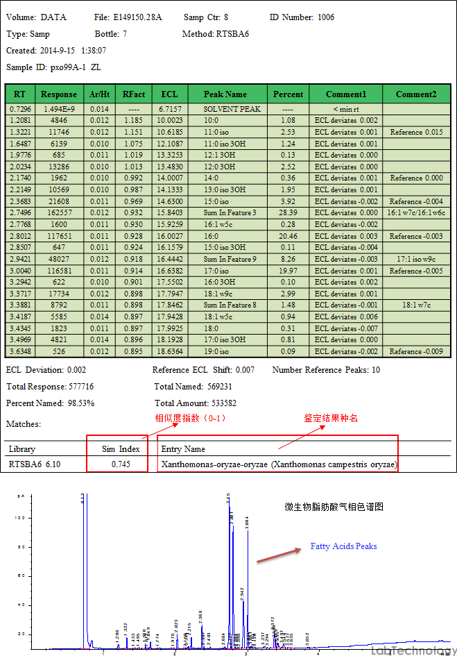
Task: Click the RT value 0.7296
Action: point(21,109)
